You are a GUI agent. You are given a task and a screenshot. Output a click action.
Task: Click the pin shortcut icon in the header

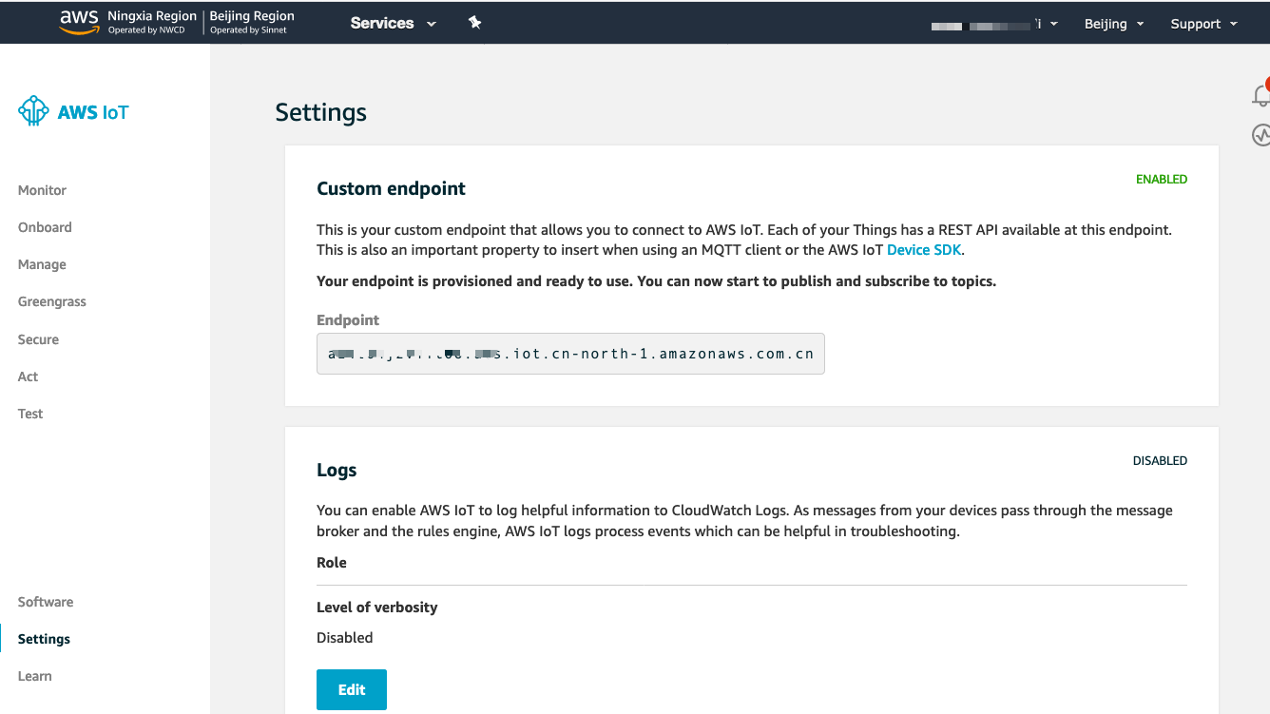[475, 23]
